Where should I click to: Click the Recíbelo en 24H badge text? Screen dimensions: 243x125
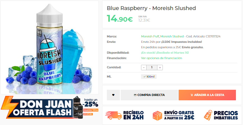click(x=133, y=115)
